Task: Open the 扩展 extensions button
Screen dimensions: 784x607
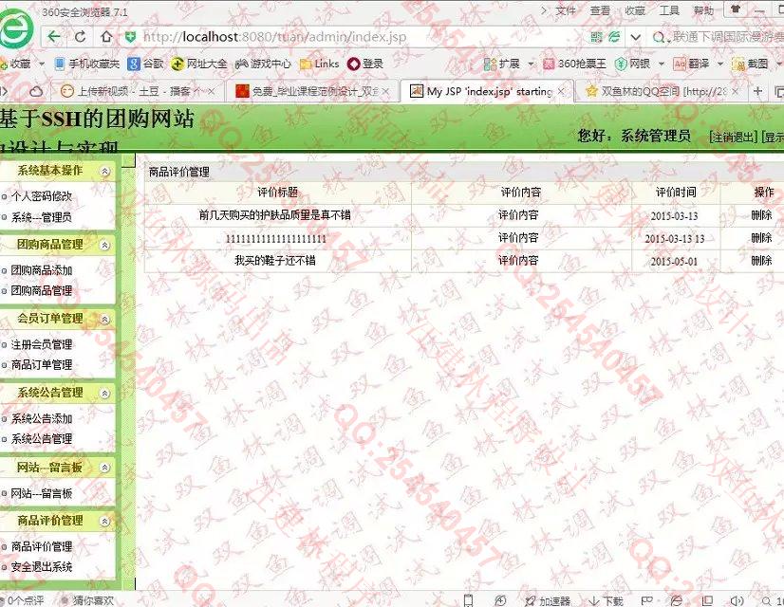Action: [502, 64]
